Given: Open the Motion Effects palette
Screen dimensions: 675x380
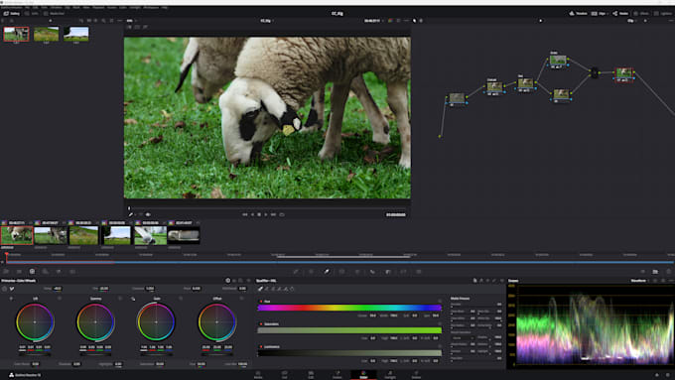Looking at the screenshot, I should click(72, 272).
